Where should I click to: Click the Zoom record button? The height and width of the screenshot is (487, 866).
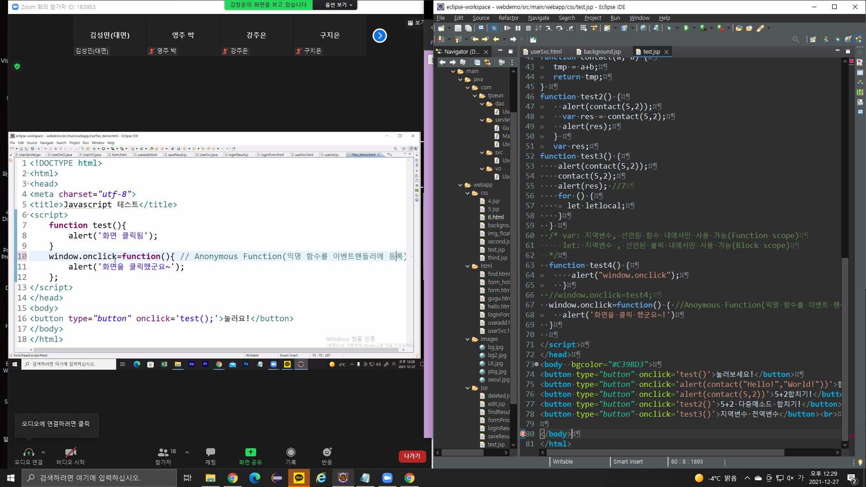291,452
